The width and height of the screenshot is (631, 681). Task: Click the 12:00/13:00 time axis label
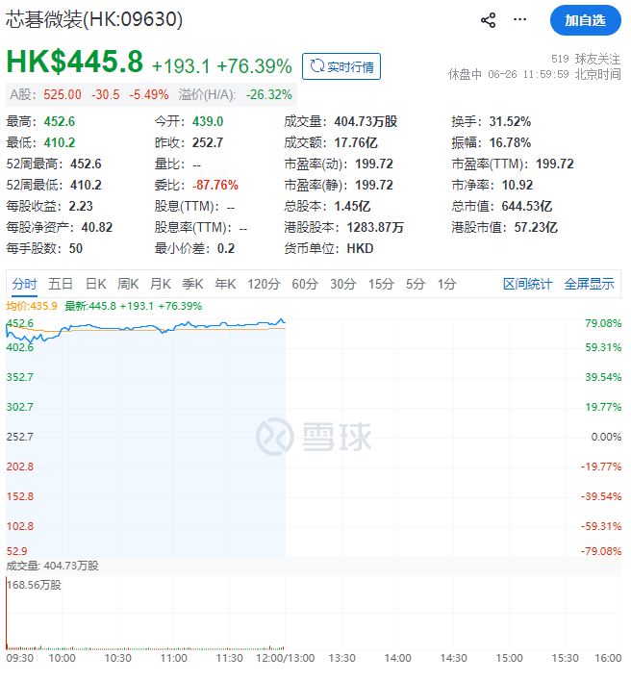point(286,658)
